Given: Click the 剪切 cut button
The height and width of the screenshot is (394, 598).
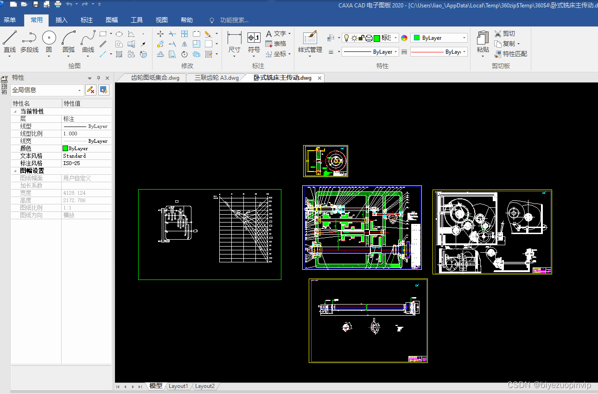Looking at the screenshot, I should [504, 33].
